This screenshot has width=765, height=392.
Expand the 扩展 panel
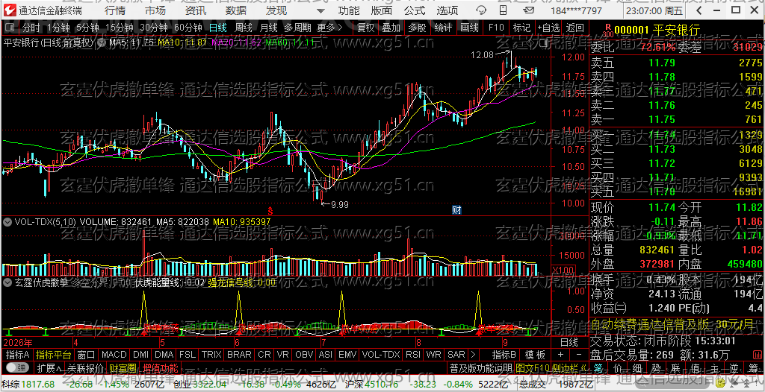click(49, 367)
